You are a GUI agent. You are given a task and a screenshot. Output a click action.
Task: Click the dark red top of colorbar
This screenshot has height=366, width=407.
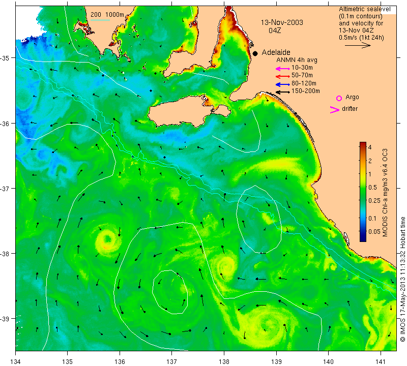click(363, 144)
